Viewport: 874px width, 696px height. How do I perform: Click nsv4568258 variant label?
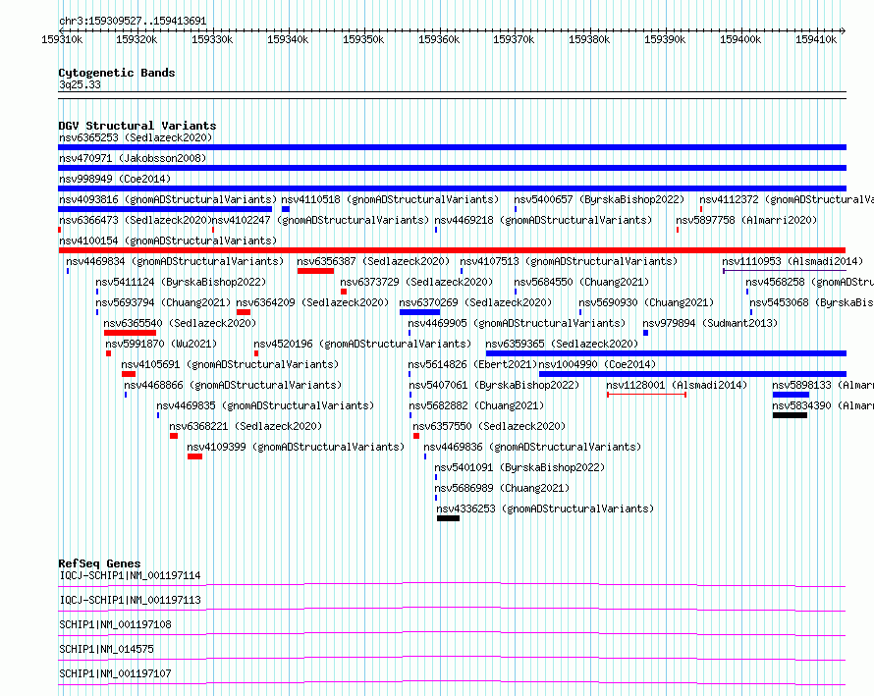pos(809,282)
